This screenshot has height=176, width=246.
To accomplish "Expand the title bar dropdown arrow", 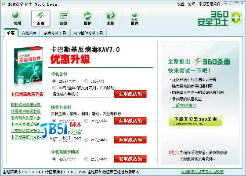I will (x=226, y=4).
